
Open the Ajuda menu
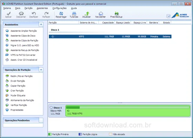pos(74,8)
